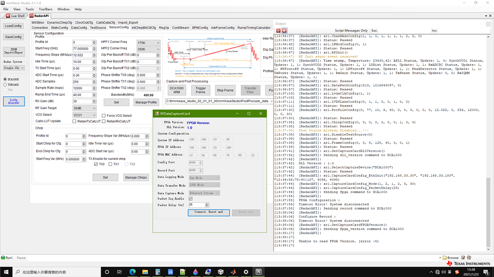Open the JSON Import/Export tool
Screen dimensions: 494x277
tap(13, 52)
